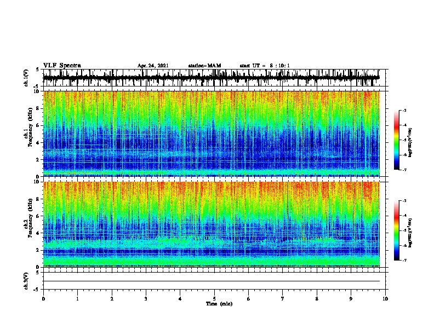Click the "6" tick on the time axis

(x=249, y=299)
